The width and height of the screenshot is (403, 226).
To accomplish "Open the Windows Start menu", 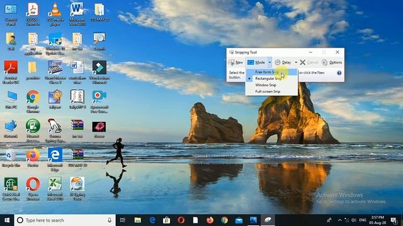I will (x=7, y=220).
